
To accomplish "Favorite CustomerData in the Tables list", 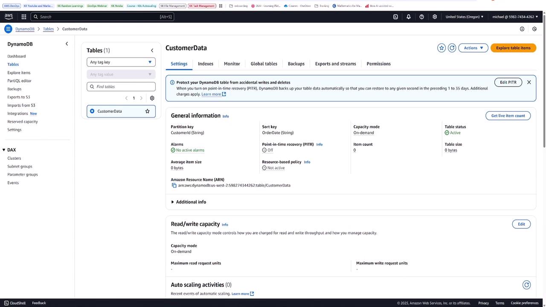I will [x=148, y=111].
